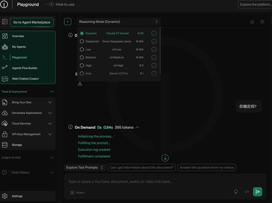The width and height of the screenshot is (272, 203).
Task: Click the plus new chat icon
Action: point(67,22)
